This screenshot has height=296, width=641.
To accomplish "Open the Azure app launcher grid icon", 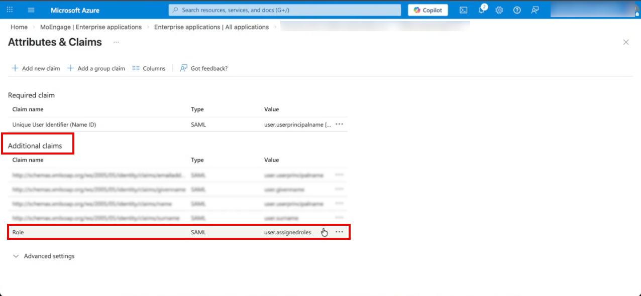I will pos(10,10).
